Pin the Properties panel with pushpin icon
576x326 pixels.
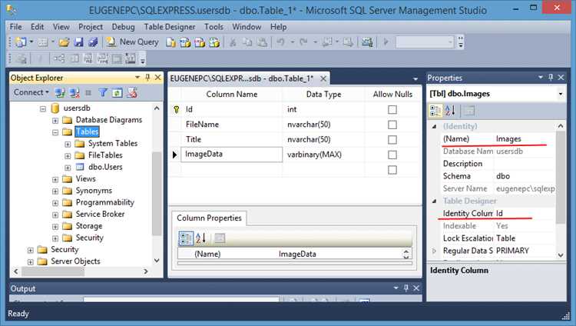551,77
